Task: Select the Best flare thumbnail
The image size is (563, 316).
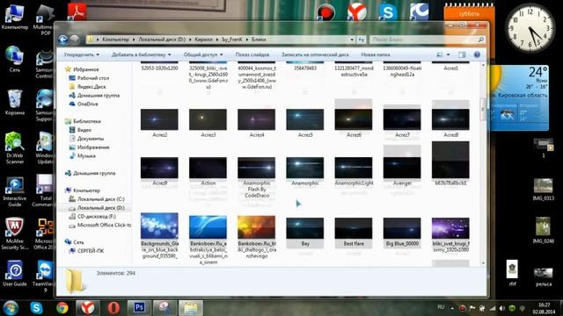Action: [354, 228]
